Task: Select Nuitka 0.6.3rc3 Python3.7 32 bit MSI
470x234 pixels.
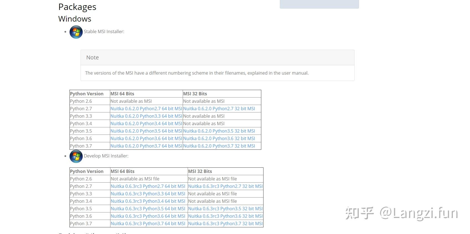Action: (225, 224)
